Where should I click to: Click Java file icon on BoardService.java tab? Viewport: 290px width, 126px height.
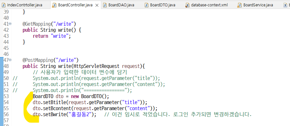click(240, 5)
